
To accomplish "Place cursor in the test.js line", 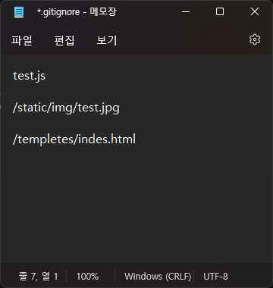I will click(29, 76).
